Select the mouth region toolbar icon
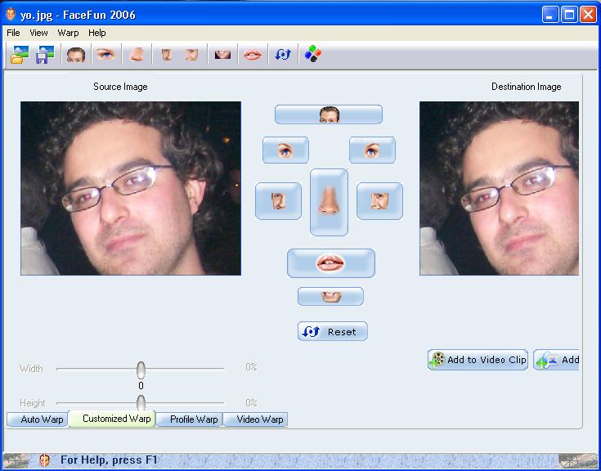This screenshot has height=471, width=601. click(222, 55)
